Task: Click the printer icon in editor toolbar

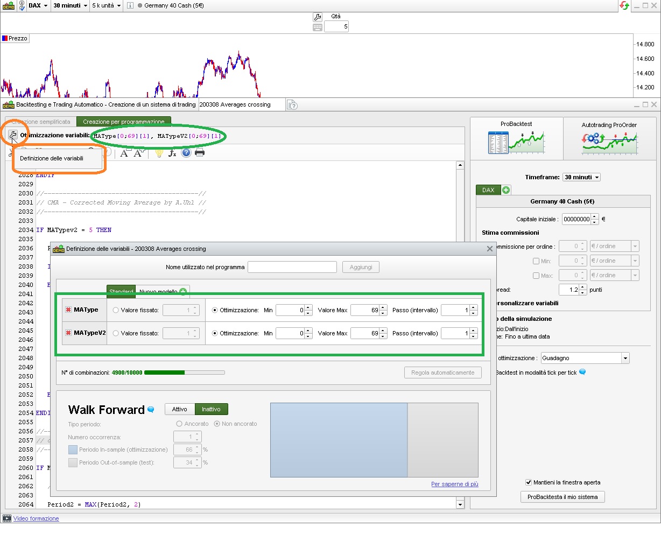Action: (200, 153)
